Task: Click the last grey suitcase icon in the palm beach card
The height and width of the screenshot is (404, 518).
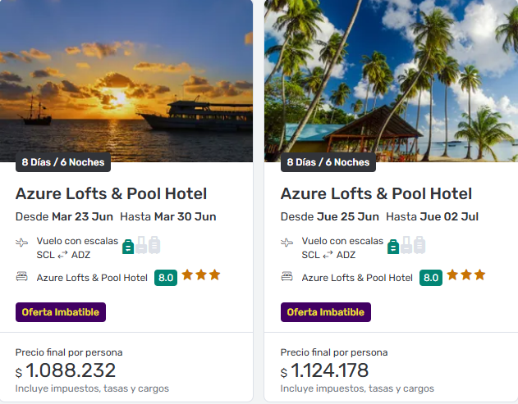Action: coord(419,244)
